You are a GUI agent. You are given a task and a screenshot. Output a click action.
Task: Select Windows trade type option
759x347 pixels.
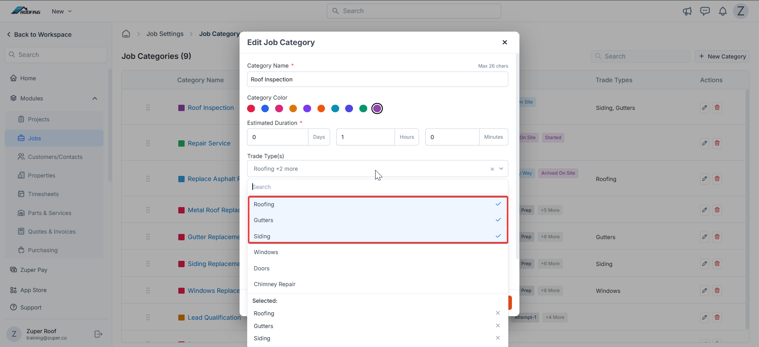378,252
